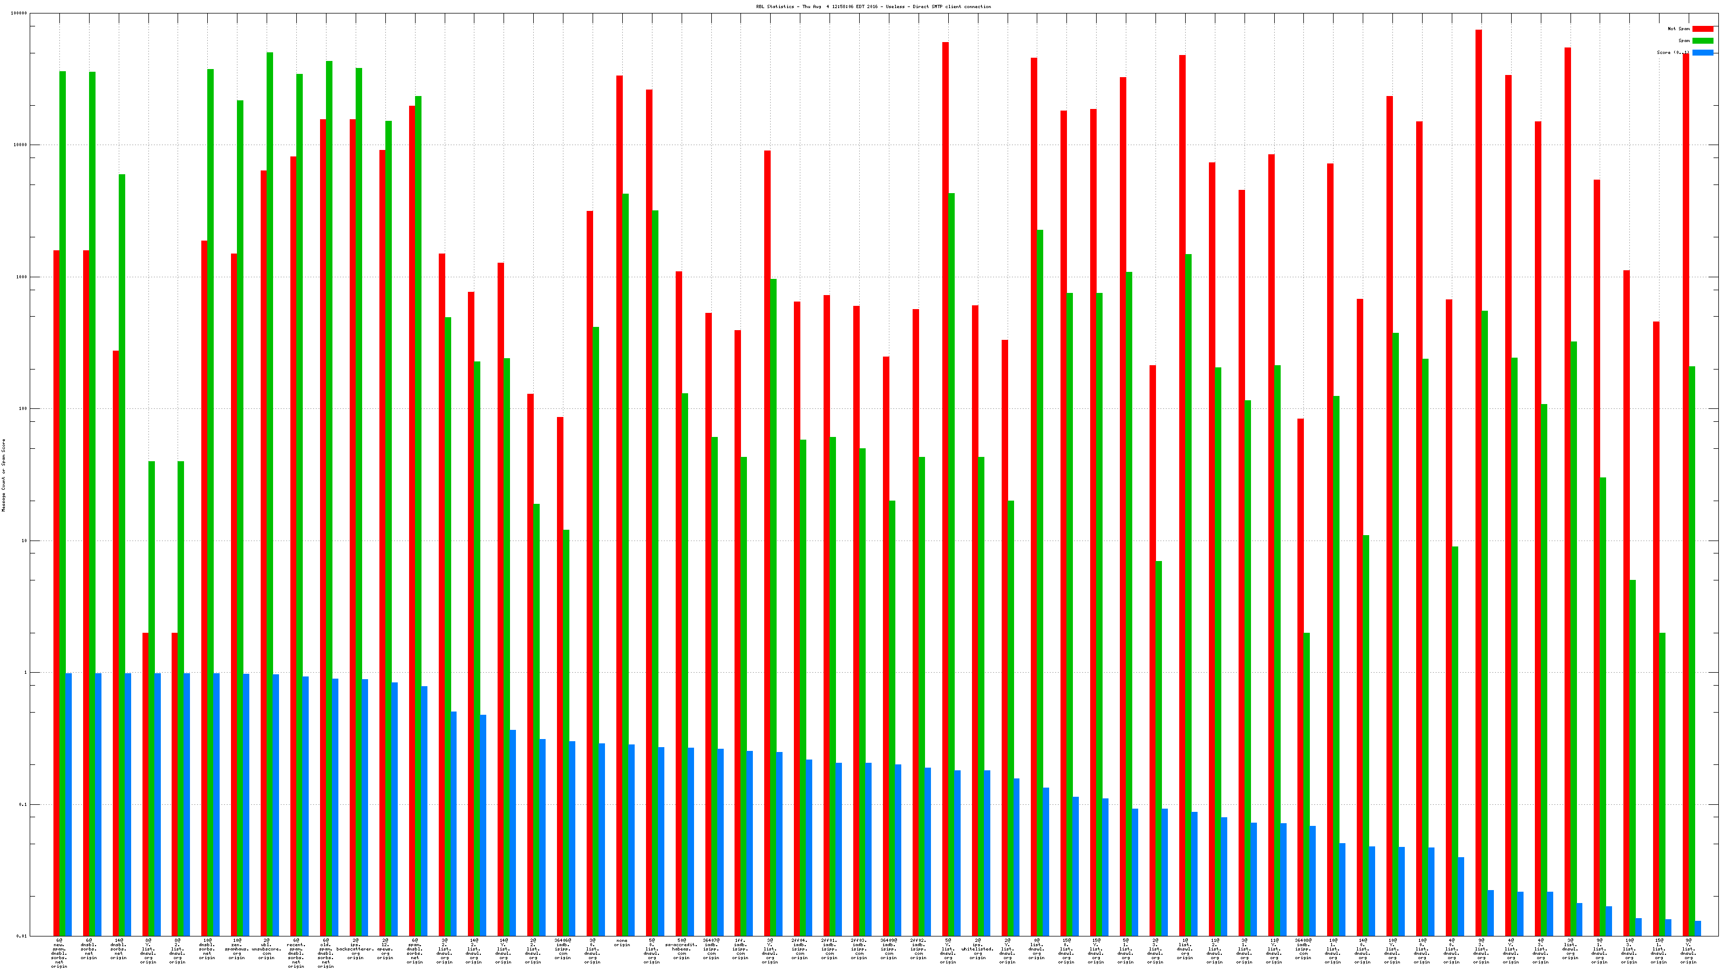1727x971 pixels.
Task: Click the ubl.unsubscore.com x-axis label
Action: click(266, 949)
